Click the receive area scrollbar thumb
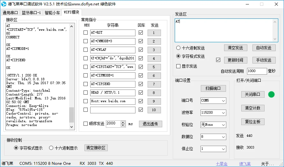Viewport: 284px width, 167px height. 71,115
